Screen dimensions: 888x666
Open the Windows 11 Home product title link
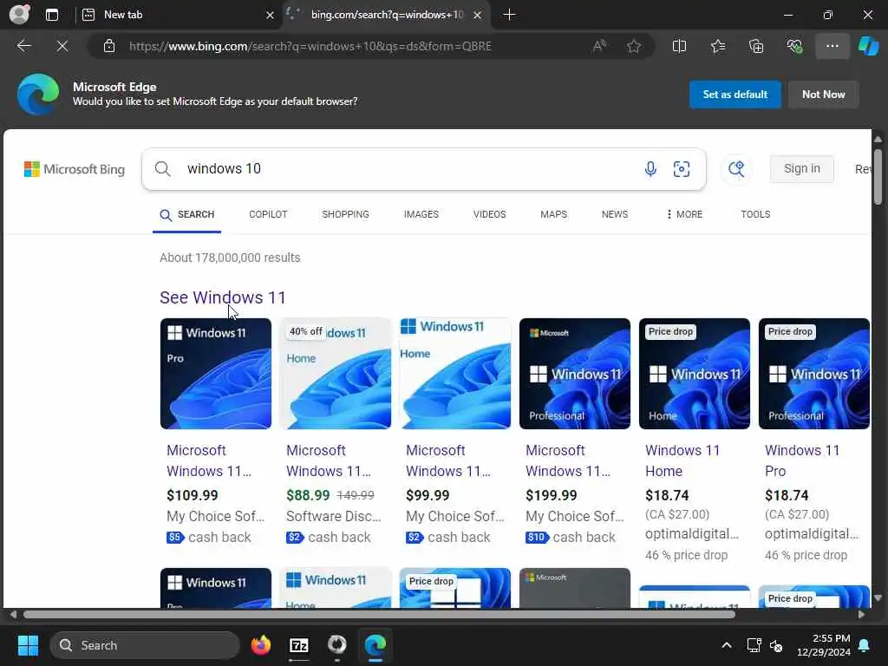682,460
